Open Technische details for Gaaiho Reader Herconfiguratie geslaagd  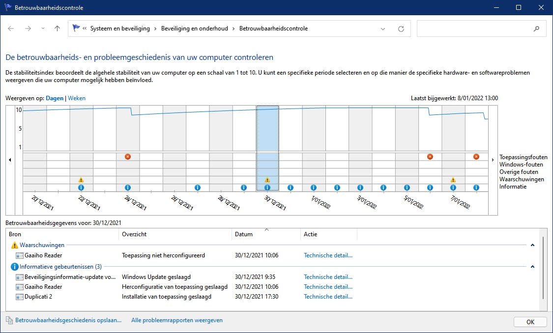328,287
